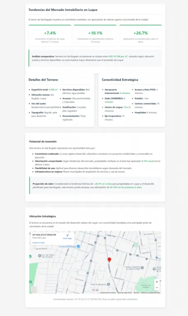This screenshot has height=316, width=188.
Task: Click the Combinaciones de teclas map button
Action: click(108, 293)
